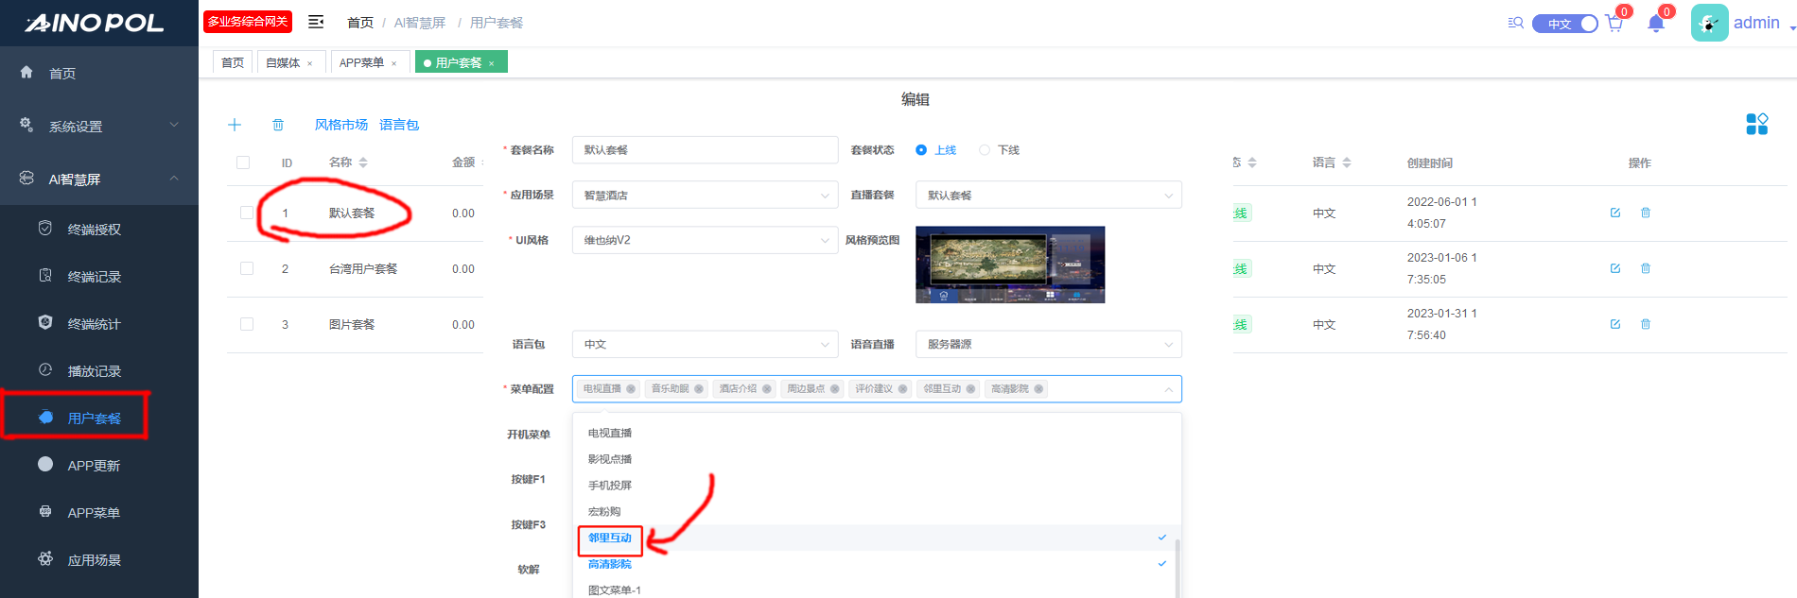Expand the 系统设置 sidebar menu
The width and height of the screenshot is (1797, 598).
[x=99, y=126]
